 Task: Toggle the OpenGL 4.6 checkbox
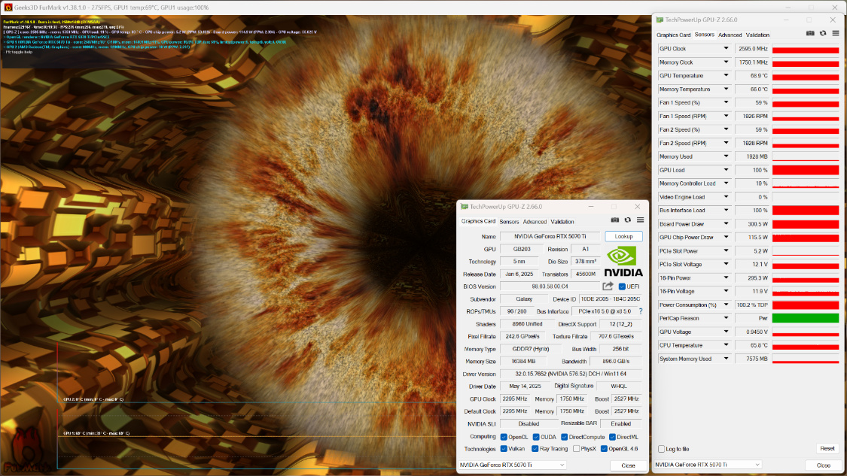click(x=604, y=448)
